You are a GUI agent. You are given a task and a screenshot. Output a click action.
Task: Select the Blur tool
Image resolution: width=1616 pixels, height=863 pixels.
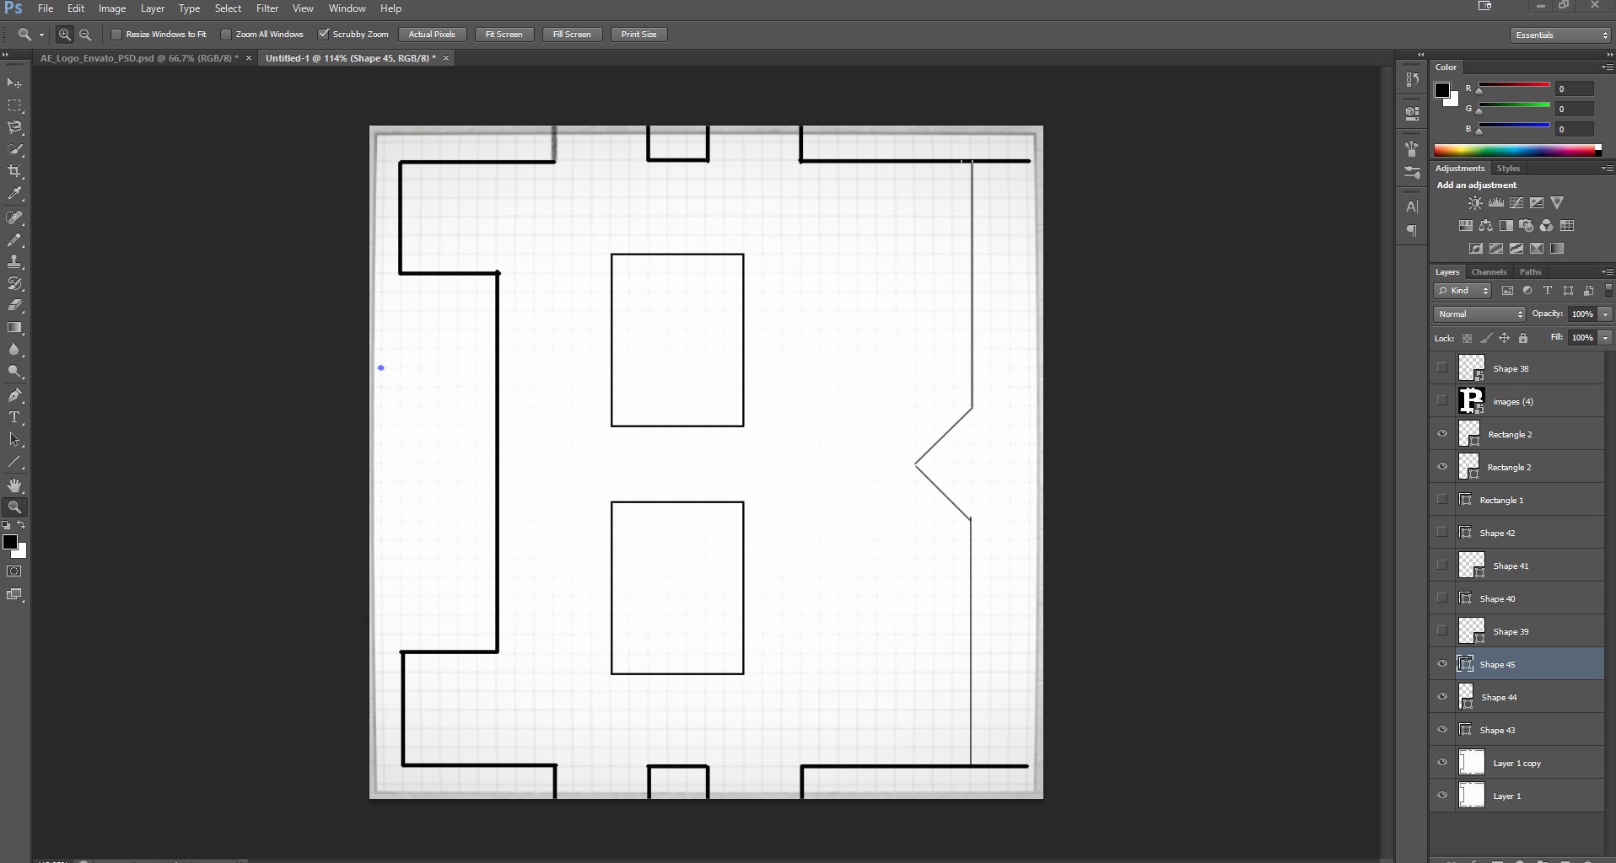[14, 349]
